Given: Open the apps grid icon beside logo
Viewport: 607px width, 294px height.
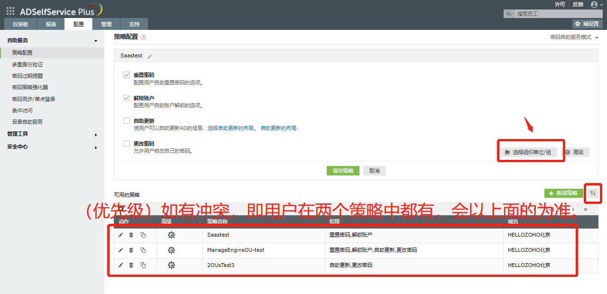Looking at the screenshot, I should [10, 11].
